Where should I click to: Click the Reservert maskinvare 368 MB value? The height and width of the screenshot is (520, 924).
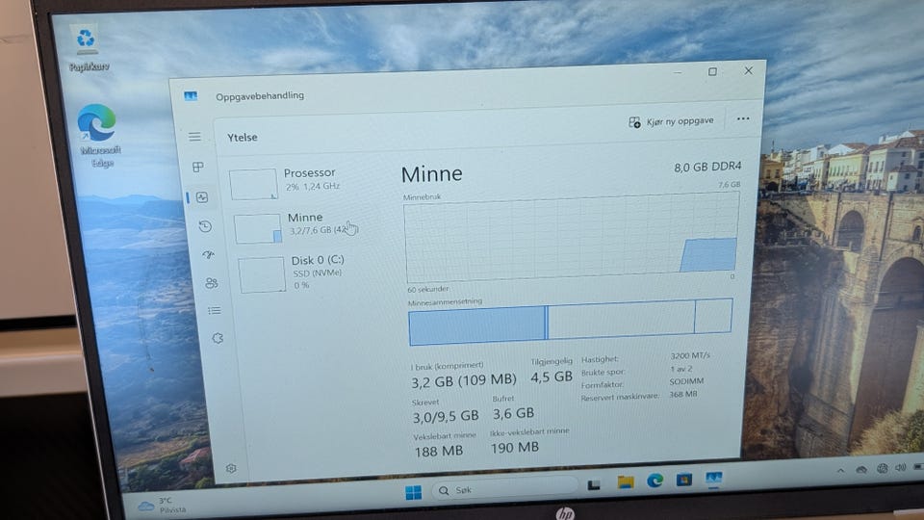point(683,394)
